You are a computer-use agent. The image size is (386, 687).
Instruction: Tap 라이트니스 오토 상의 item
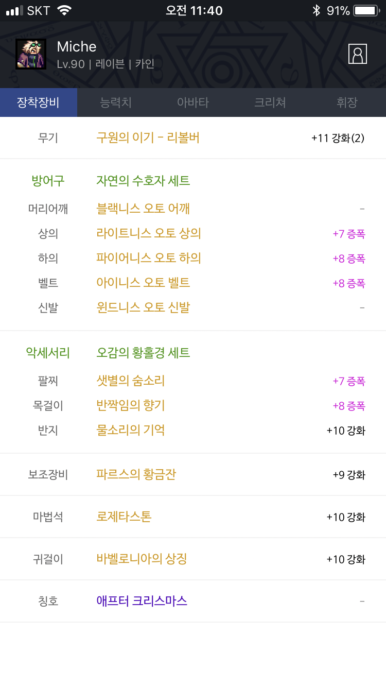click(148, 233)
